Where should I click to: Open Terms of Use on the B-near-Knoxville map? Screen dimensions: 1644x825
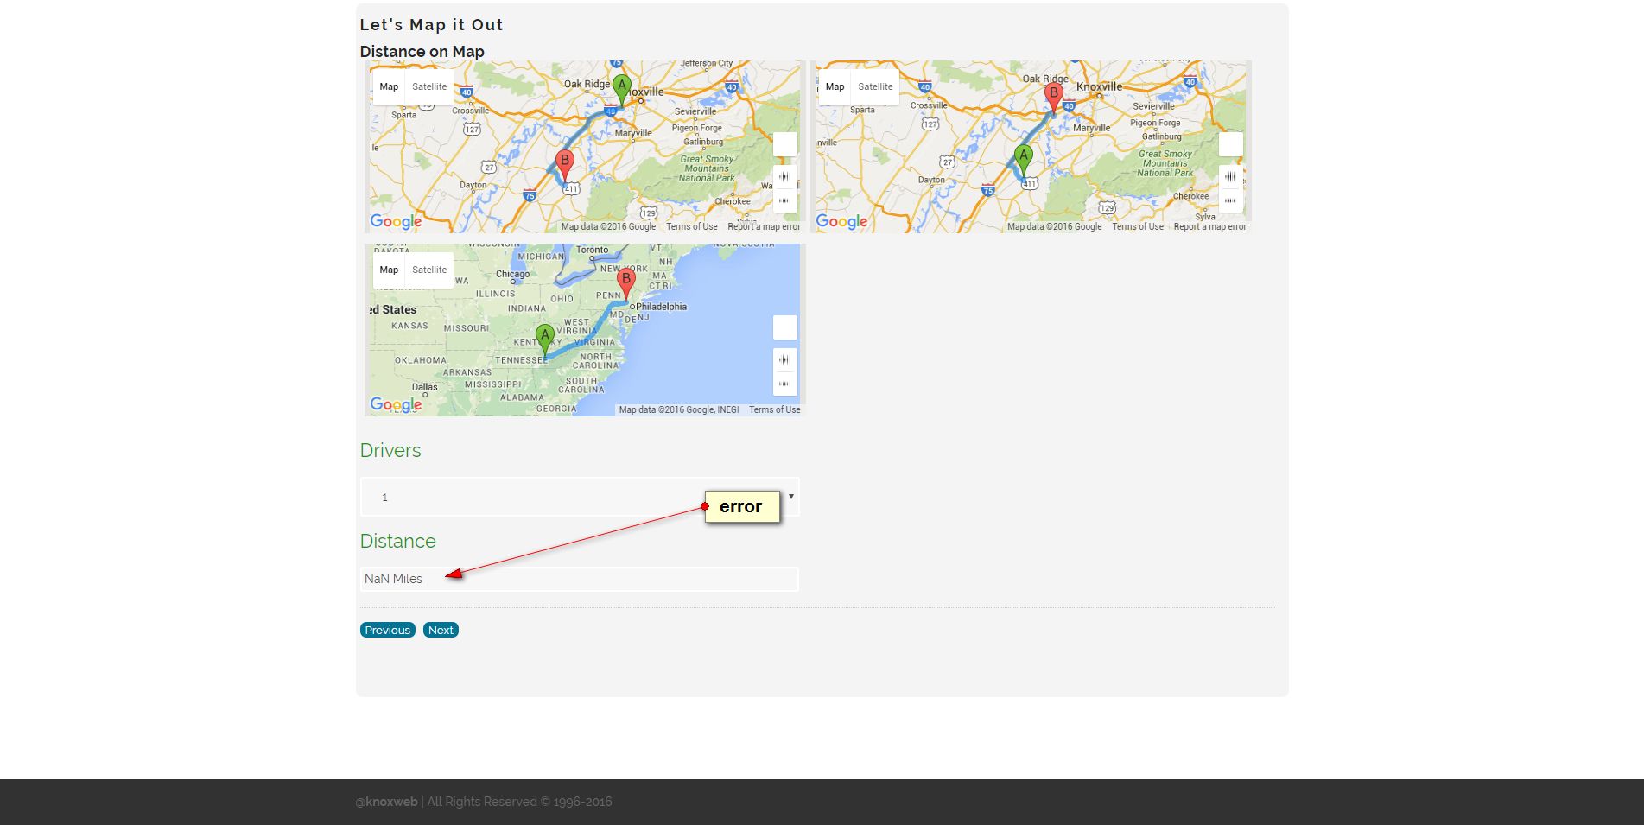tap(1138, 226)
